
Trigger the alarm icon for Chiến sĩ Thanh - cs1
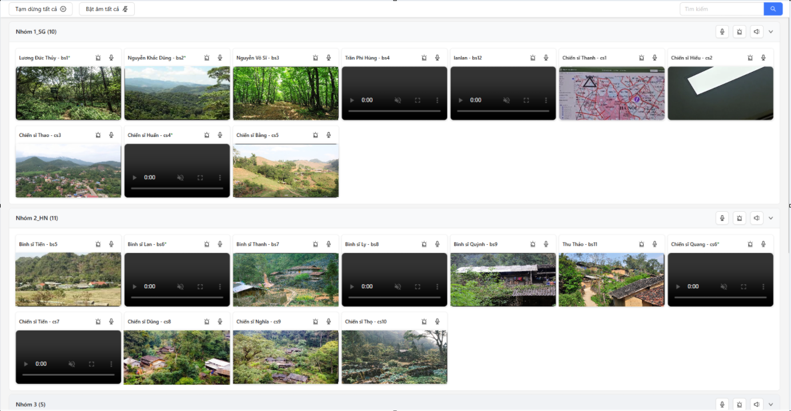point(641,58)
